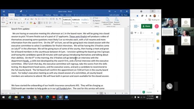Click the Center alignment icon
This screenshot has height=109, width=194.
(x=42, y=23)
